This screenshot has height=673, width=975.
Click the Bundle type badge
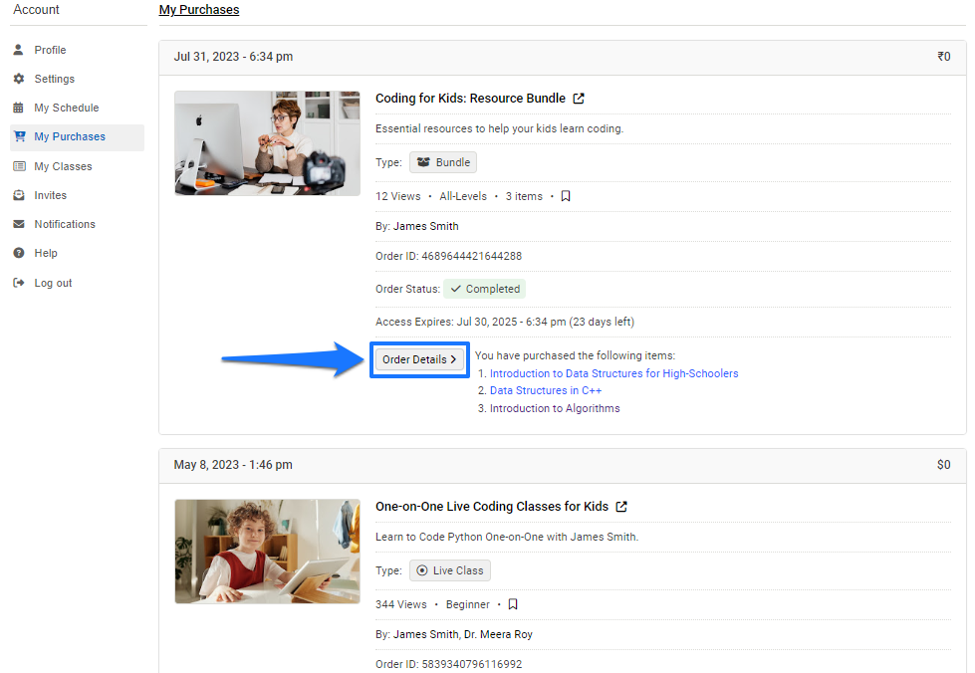(443, 162)
